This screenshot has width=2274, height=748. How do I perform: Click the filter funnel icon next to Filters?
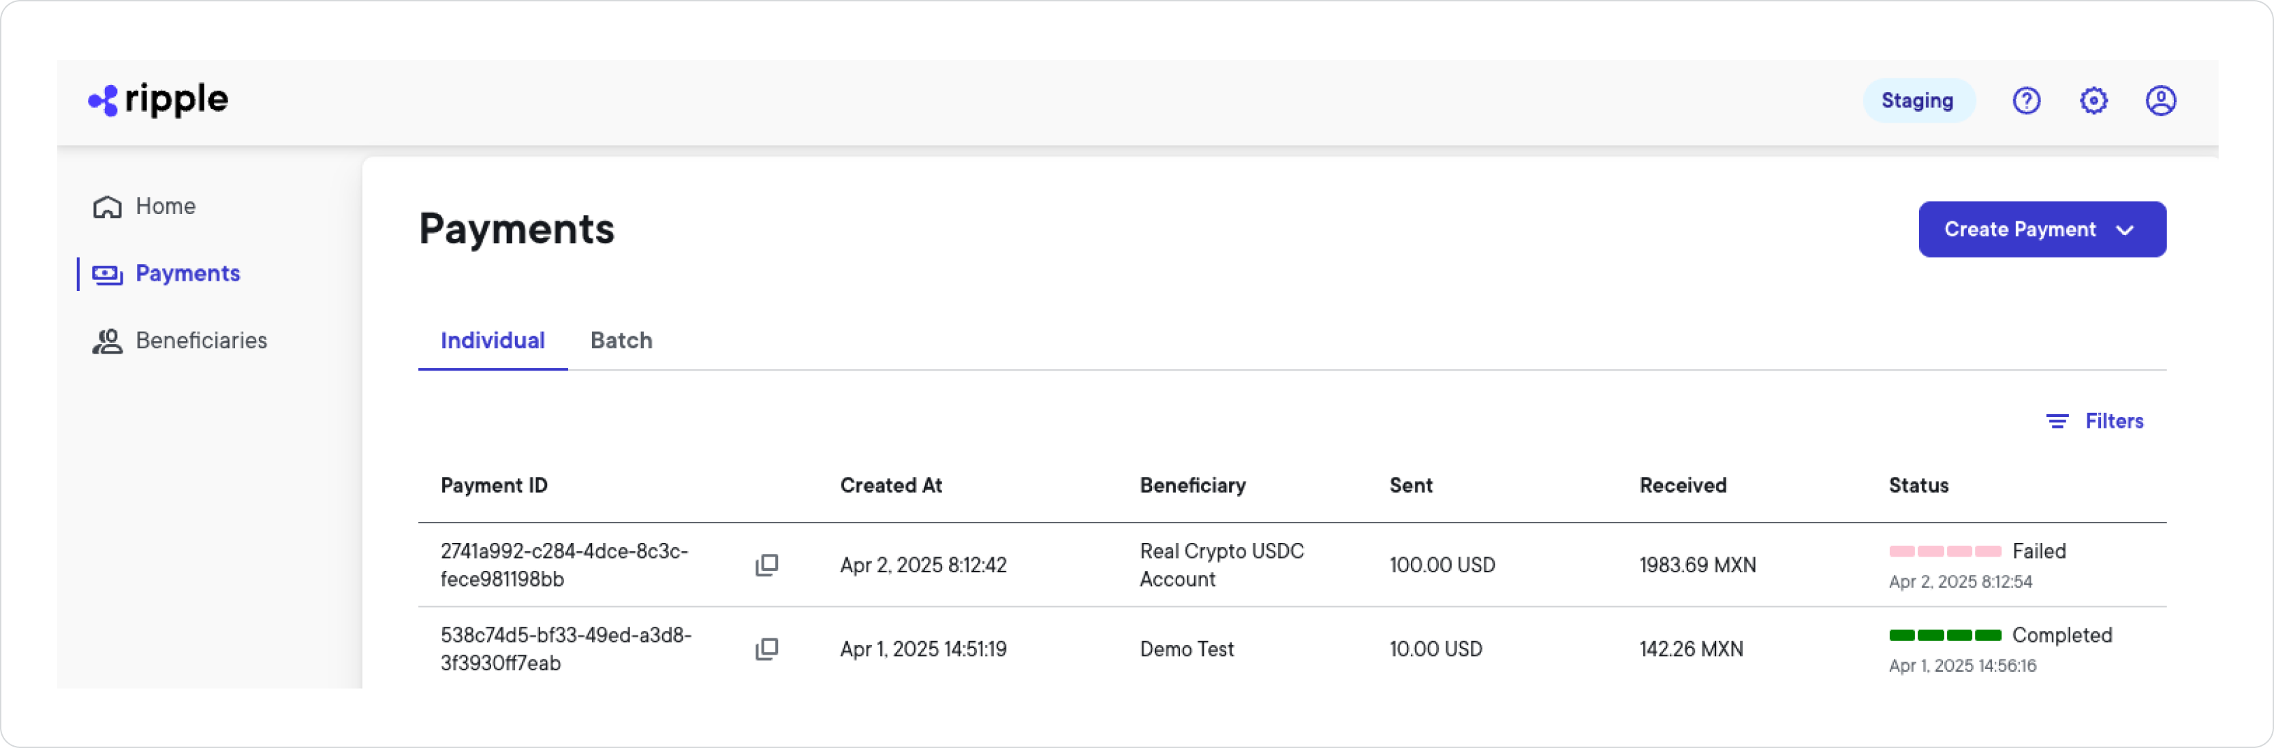pos(2057,421)
